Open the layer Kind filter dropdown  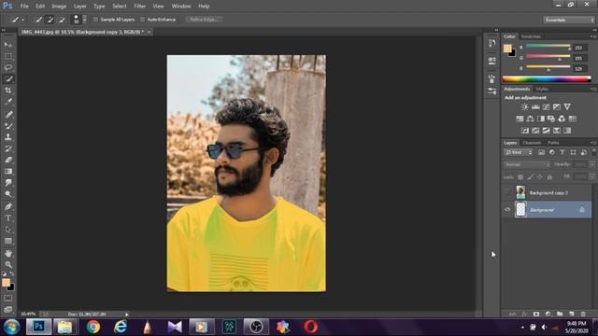(518, 152)
